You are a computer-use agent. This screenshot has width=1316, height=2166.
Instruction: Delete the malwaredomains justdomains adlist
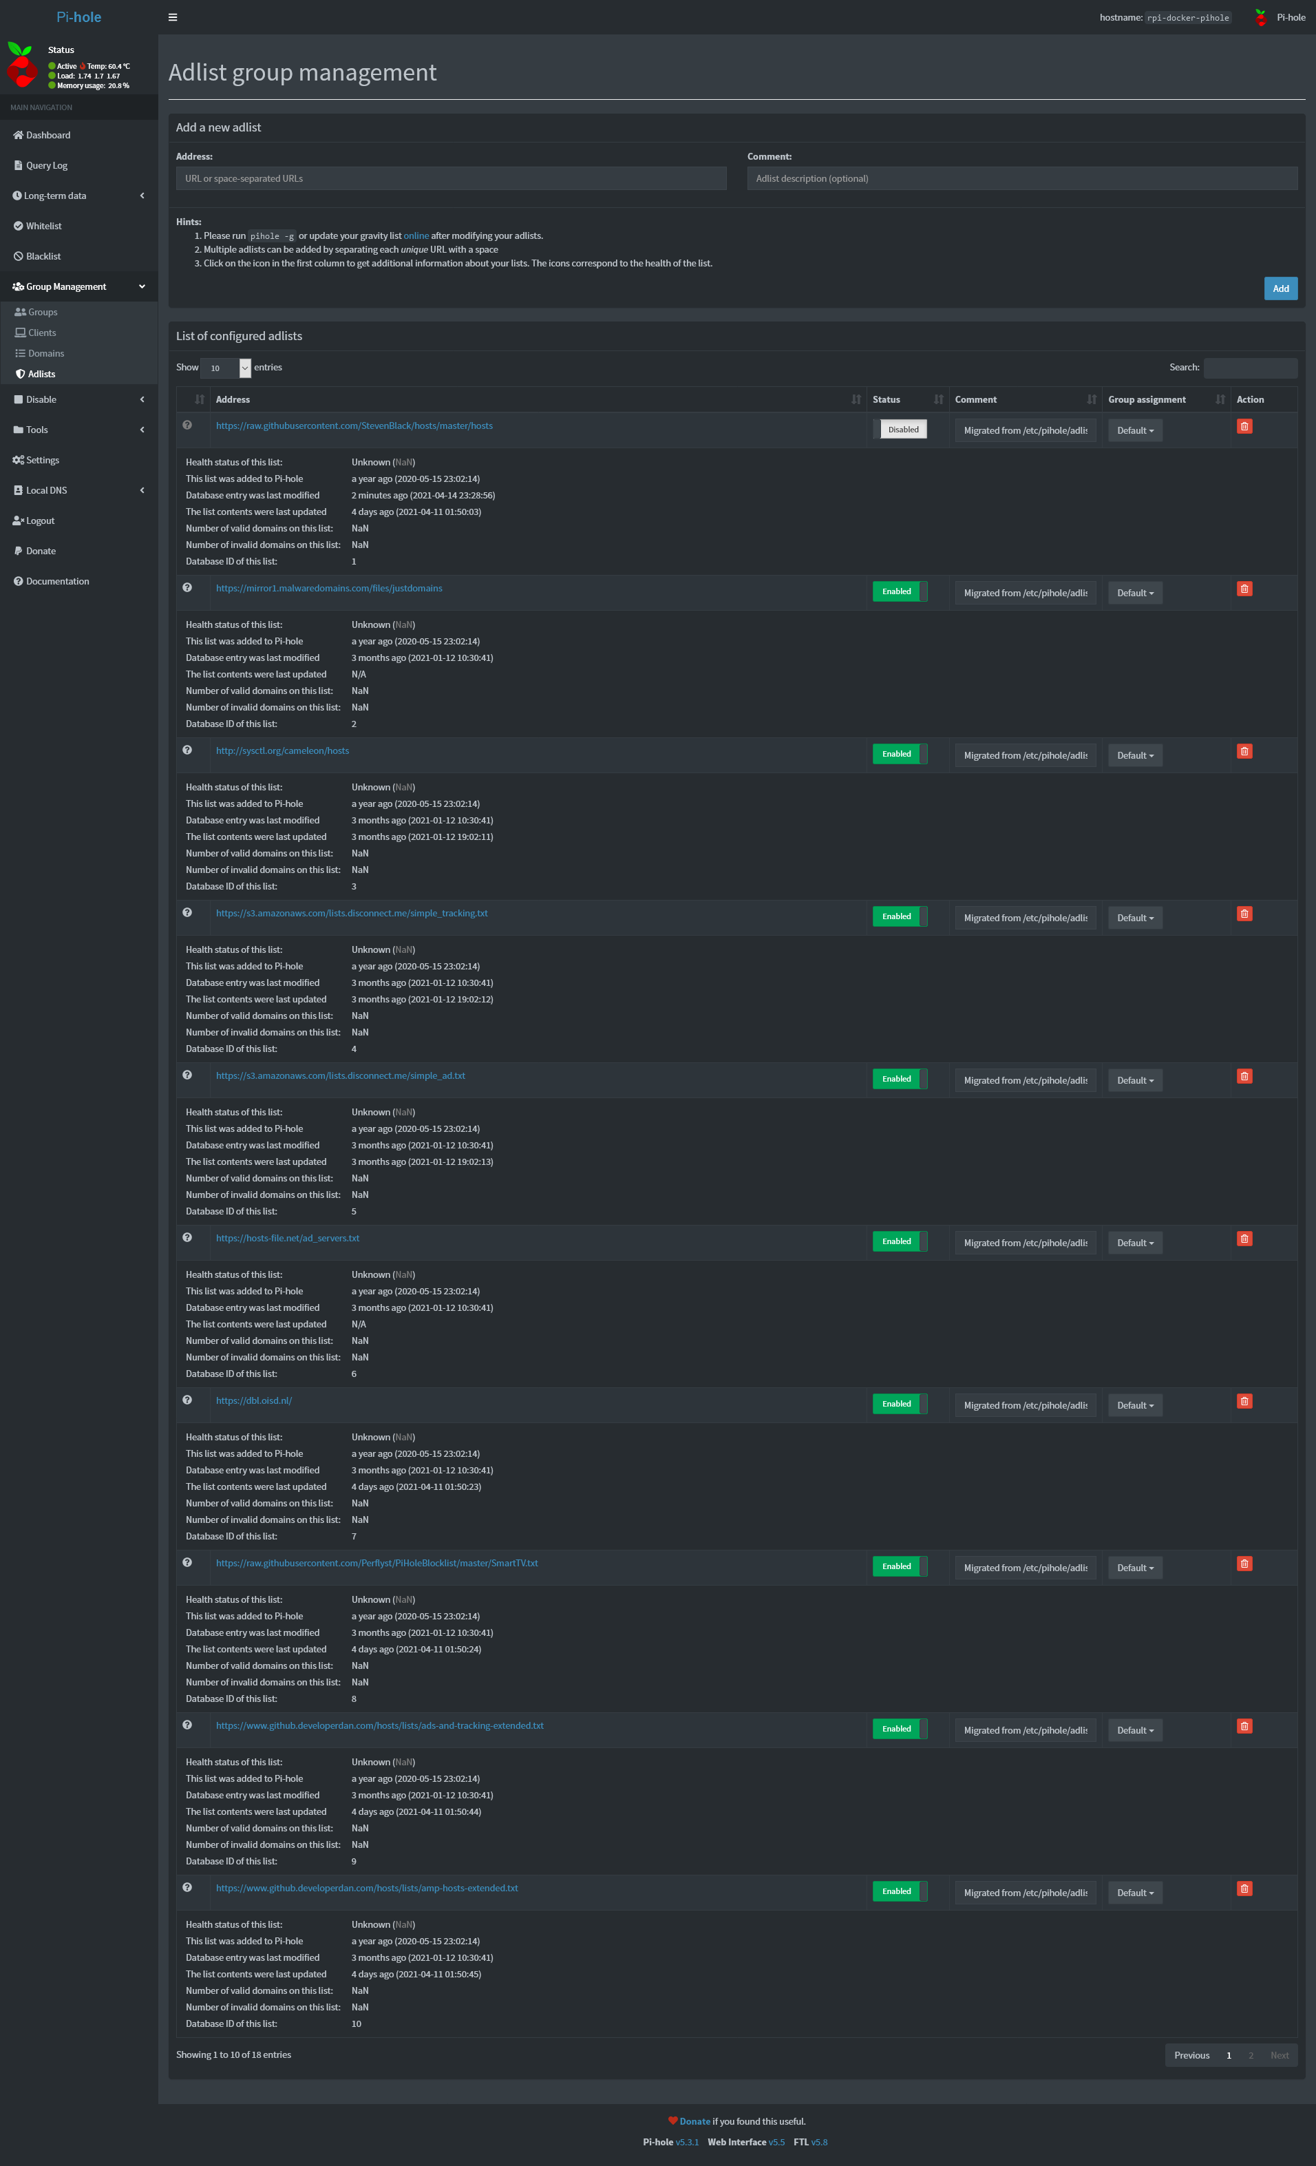1244,589
